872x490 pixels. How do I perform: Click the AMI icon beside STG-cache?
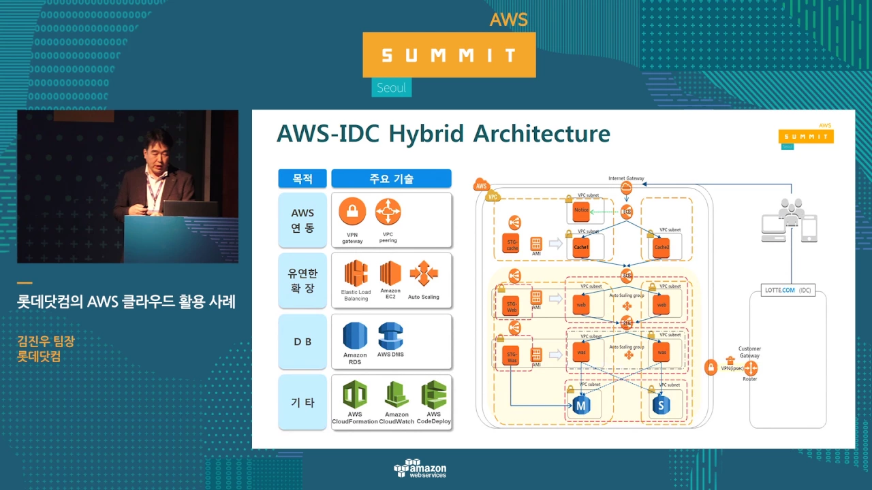point(536,244)
